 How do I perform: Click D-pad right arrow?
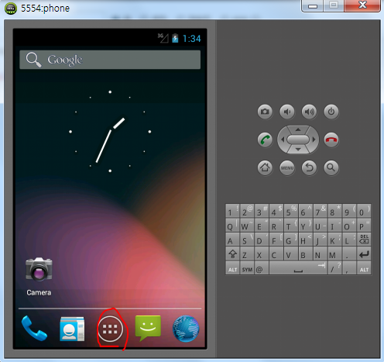pyautogui.click(x=314, y=140)
